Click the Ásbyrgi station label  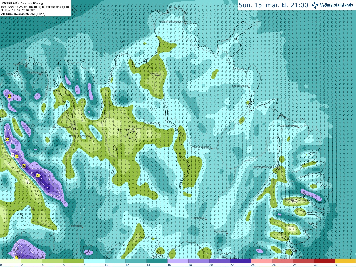coord(154,74)
